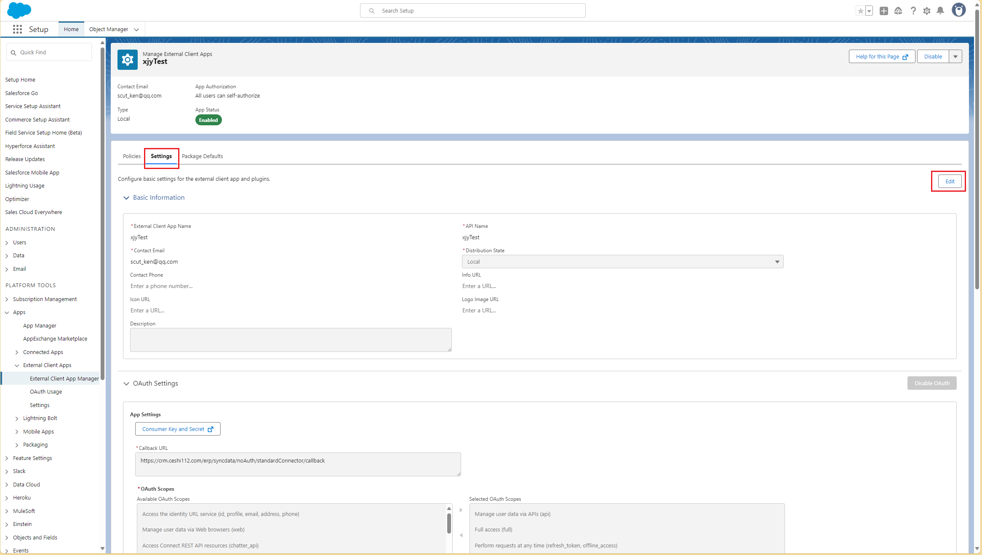982x555 pixels.
Task: Switch to the Home tab
Action: (x=71, y=29)
